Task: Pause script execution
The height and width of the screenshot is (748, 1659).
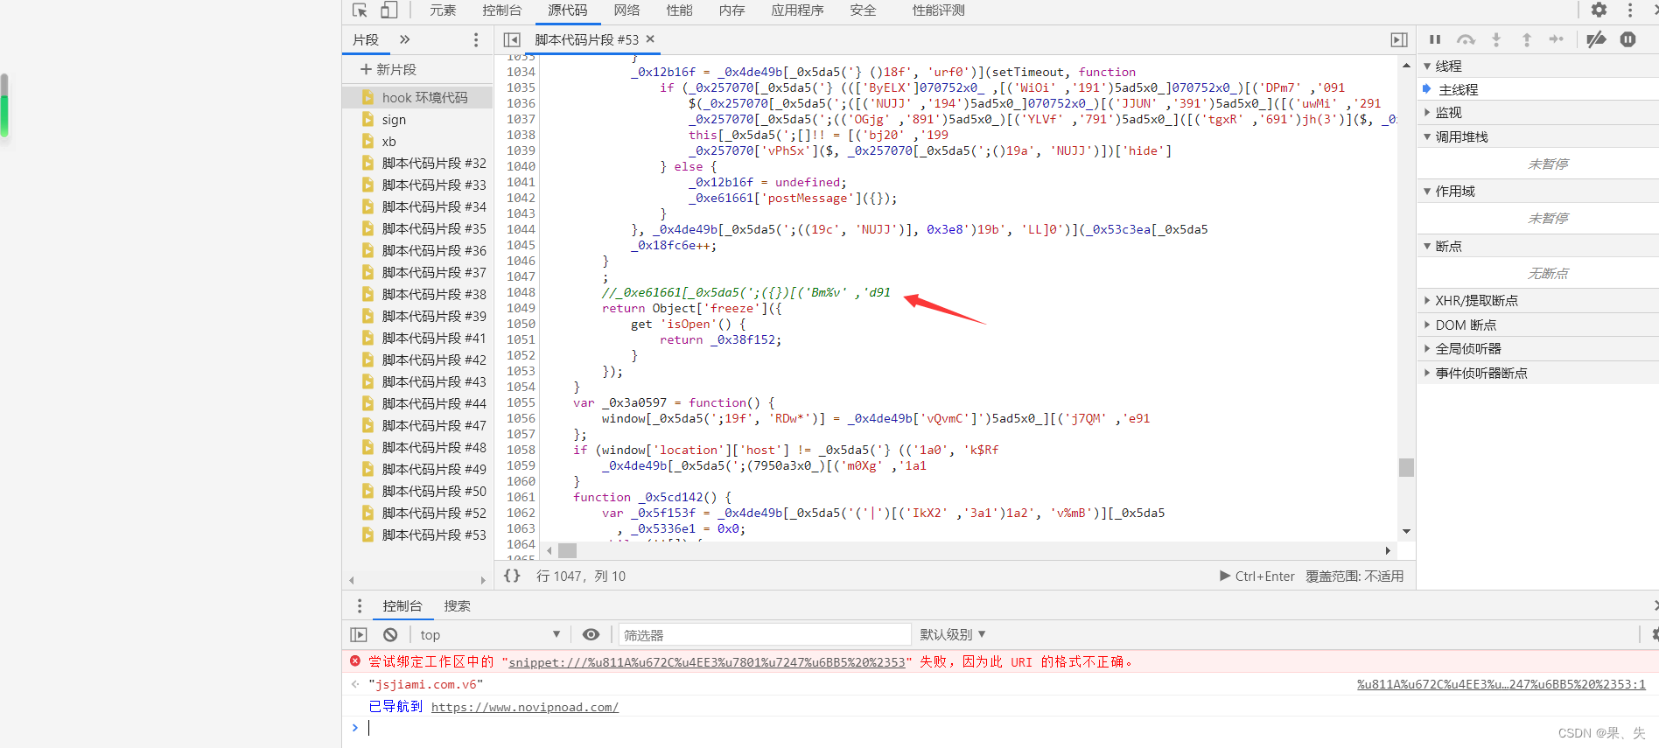Action: pyautogui.click(x=1435, y=39)
